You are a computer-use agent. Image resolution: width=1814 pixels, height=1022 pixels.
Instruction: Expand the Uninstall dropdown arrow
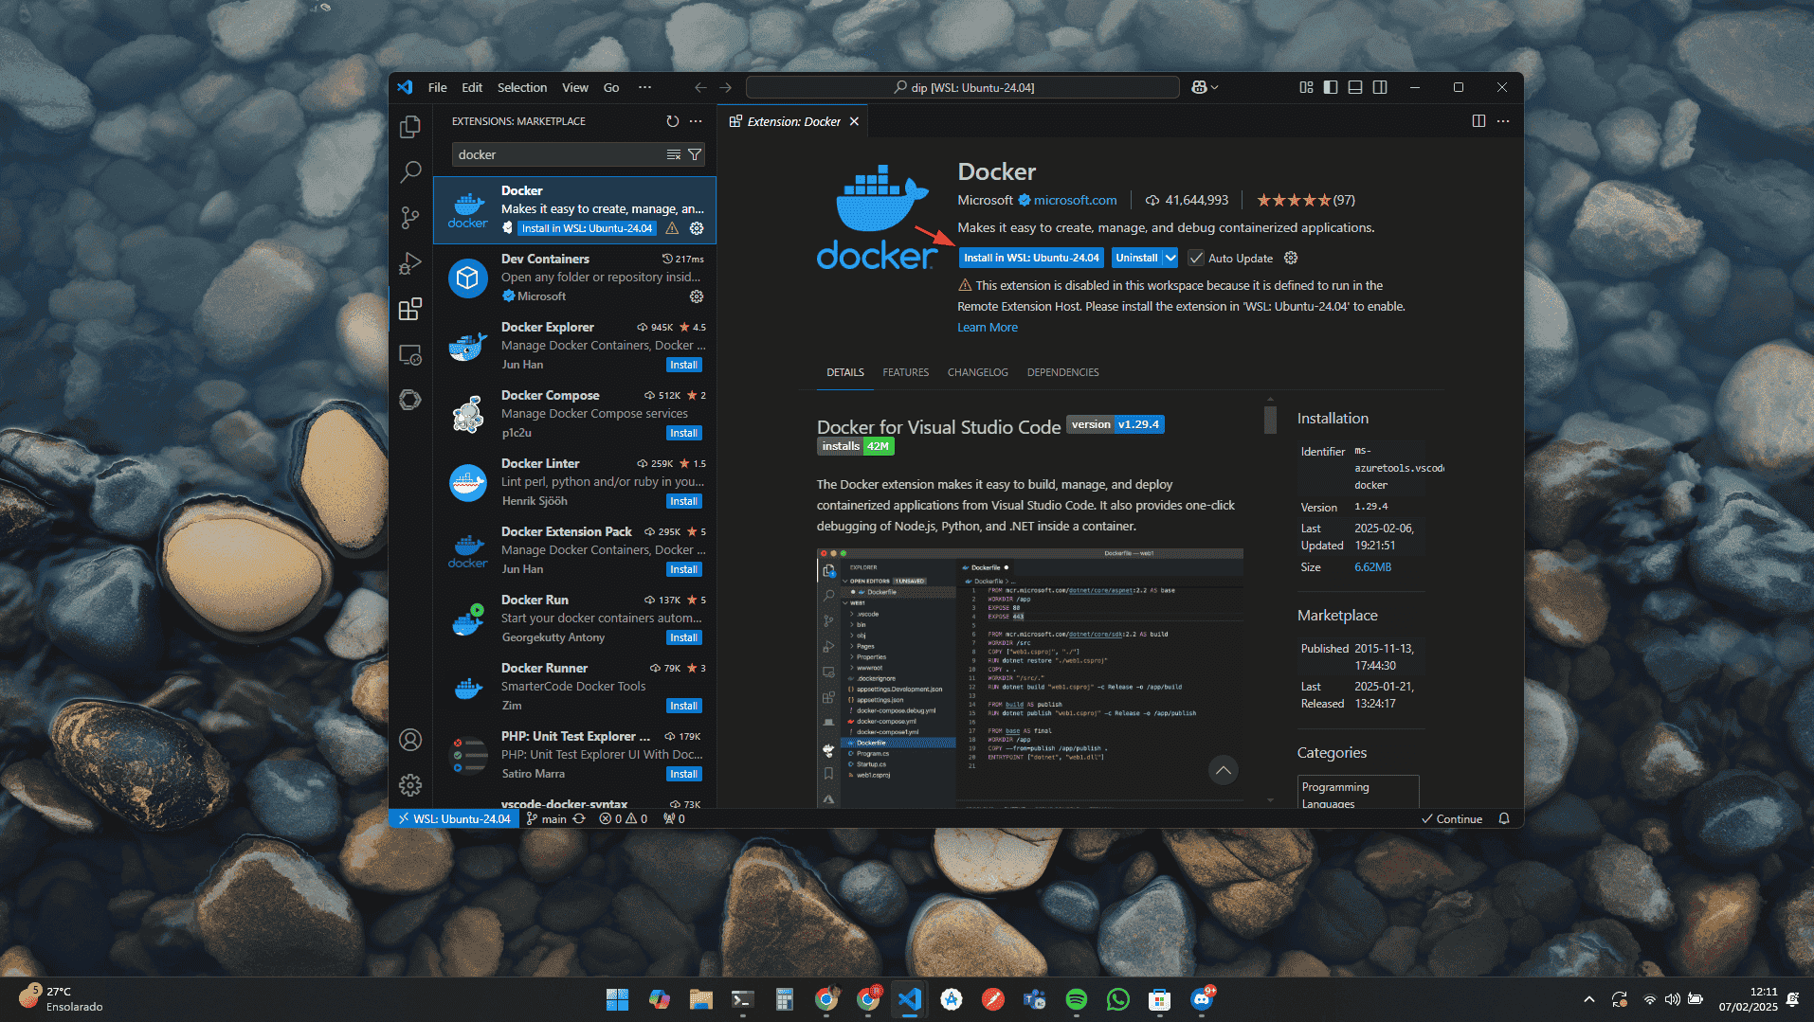tap(1170, 258)
